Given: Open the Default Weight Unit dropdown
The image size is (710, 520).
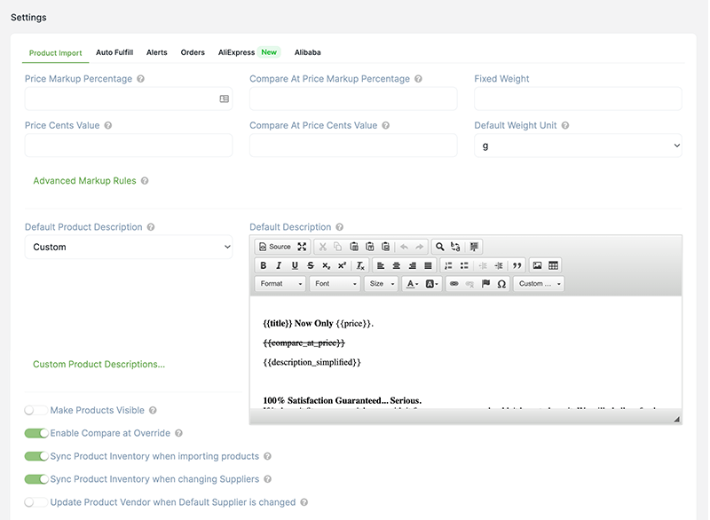Looking at the screenshot, I should click(x=578, y=146).
